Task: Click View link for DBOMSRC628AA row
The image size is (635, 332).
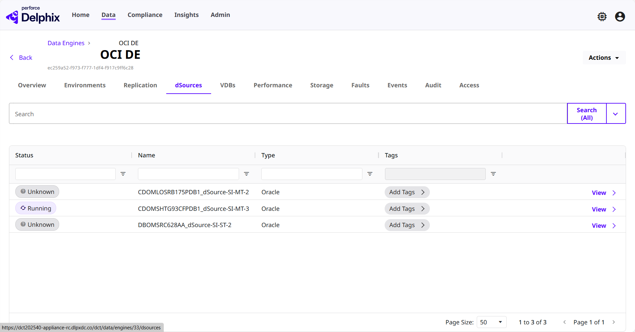Action: coord(599,226)
